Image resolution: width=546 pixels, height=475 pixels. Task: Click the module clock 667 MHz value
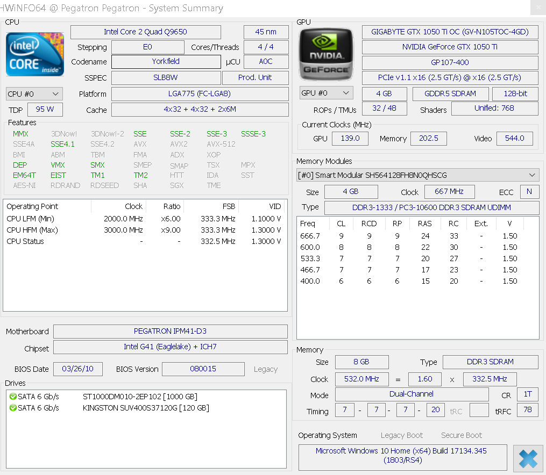tap(449, 192)
